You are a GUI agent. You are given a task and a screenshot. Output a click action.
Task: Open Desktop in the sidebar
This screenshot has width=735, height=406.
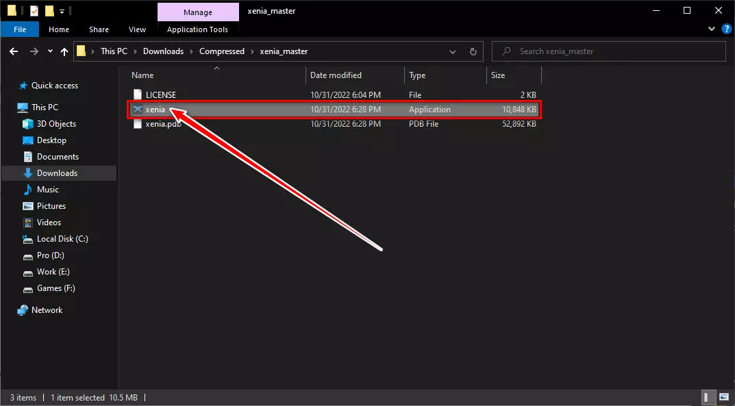pos(51,140)
